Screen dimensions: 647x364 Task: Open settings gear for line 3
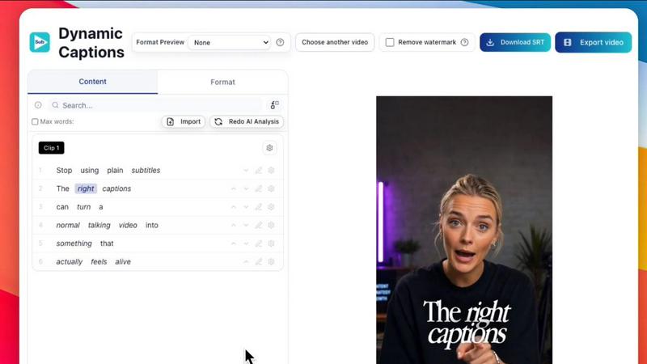(x=271, y=207)
